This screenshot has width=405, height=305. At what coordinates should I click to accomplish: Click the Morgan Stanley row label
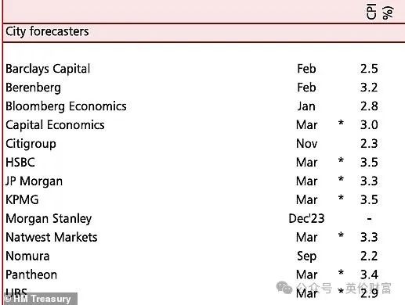coord(49,219)
